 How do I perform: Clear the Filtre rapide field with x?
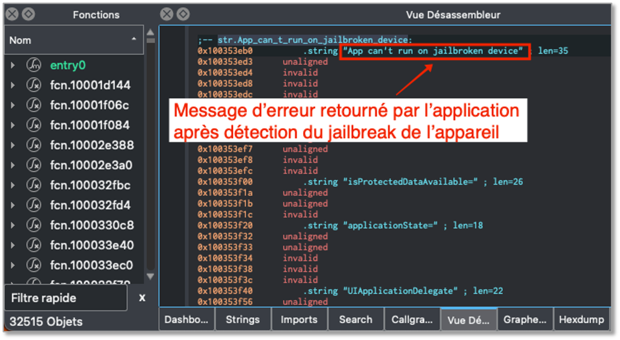point(142,298)
